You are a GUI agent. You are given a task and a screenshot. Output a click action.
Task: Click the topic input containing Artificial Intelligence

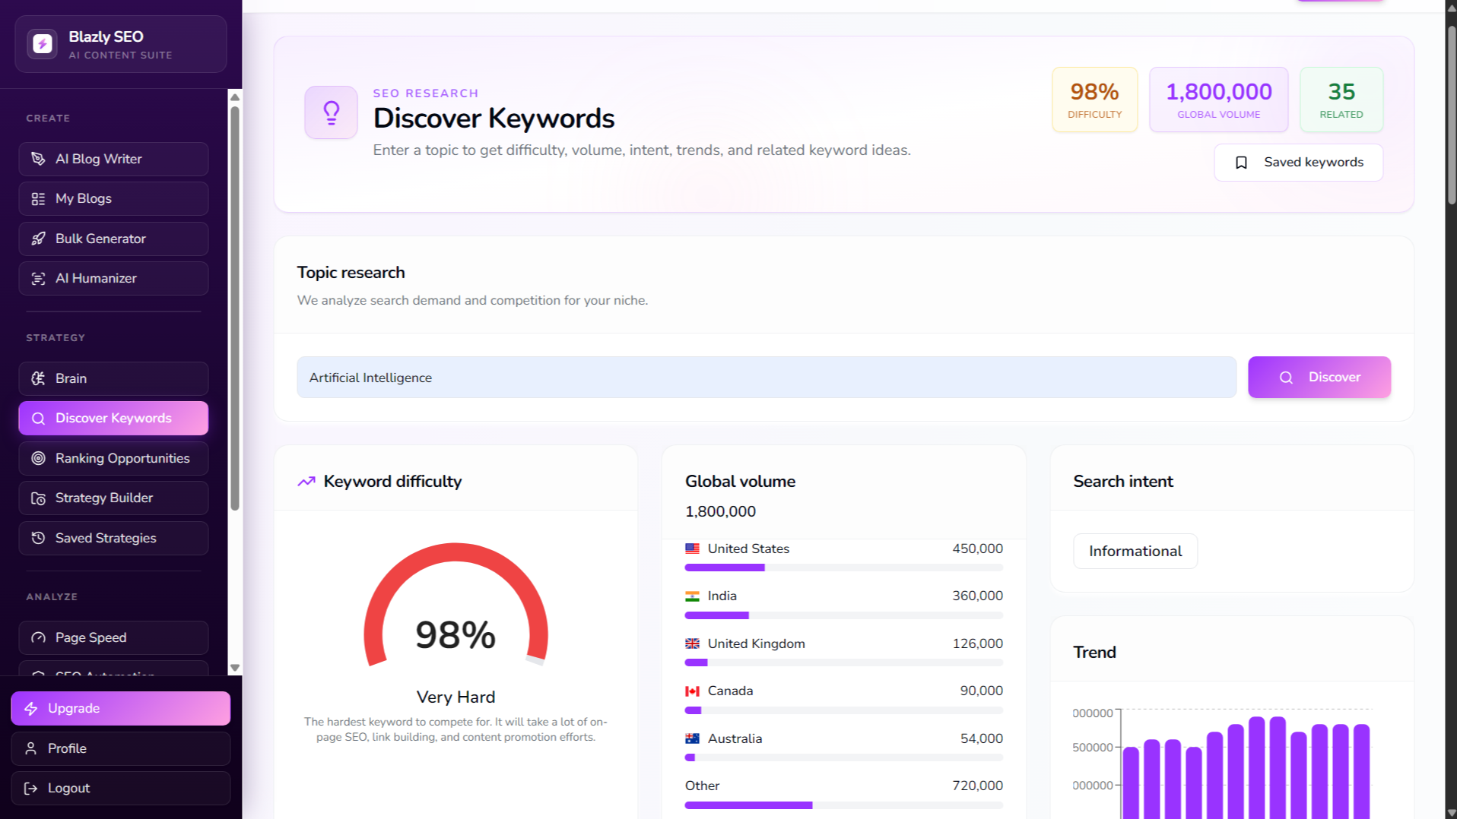[767, 378]
